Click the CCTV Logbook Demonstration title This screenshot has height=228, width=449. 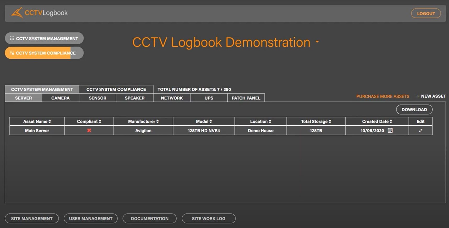tap(221, 42)
